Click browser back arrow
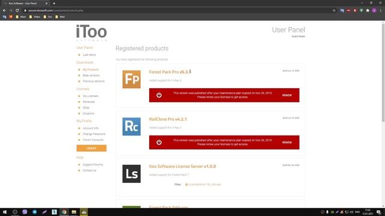The height and width of the screenshot is (216, 385). [x=4, y=11]
